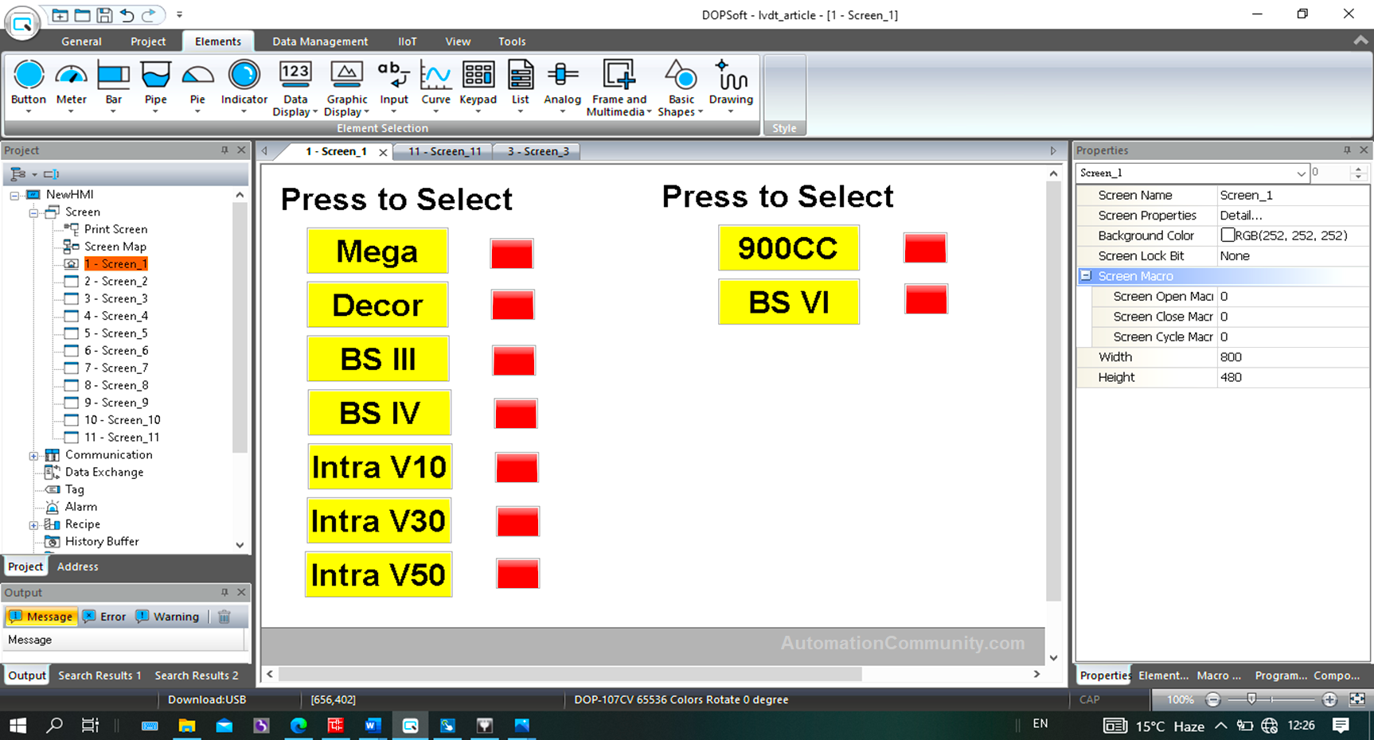Select the Meter element tool

pyautogui.click(x=71, y=87)
